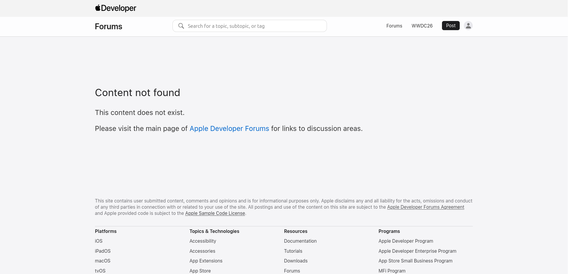
Task: Open Forums link under Resources
Action: 292,271
